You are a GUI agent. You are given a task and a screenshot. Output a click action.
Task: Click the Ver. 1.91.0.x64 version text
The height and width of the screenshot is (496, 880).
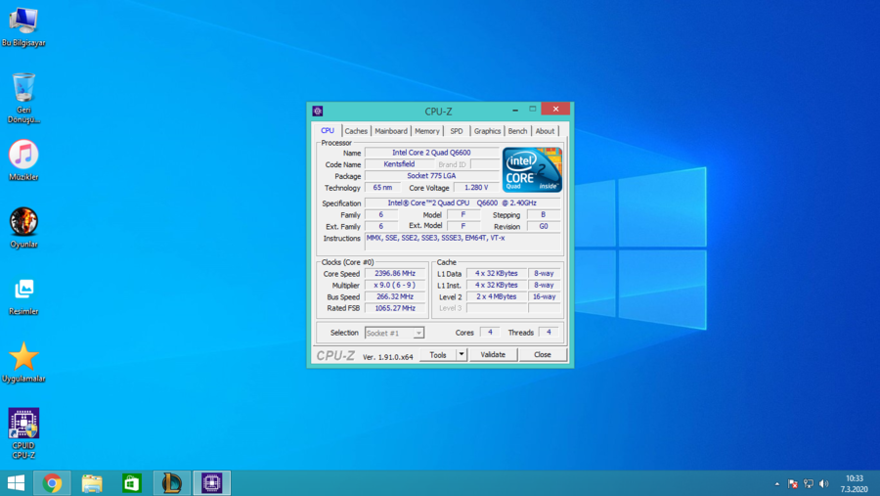(x=388, y=357)
